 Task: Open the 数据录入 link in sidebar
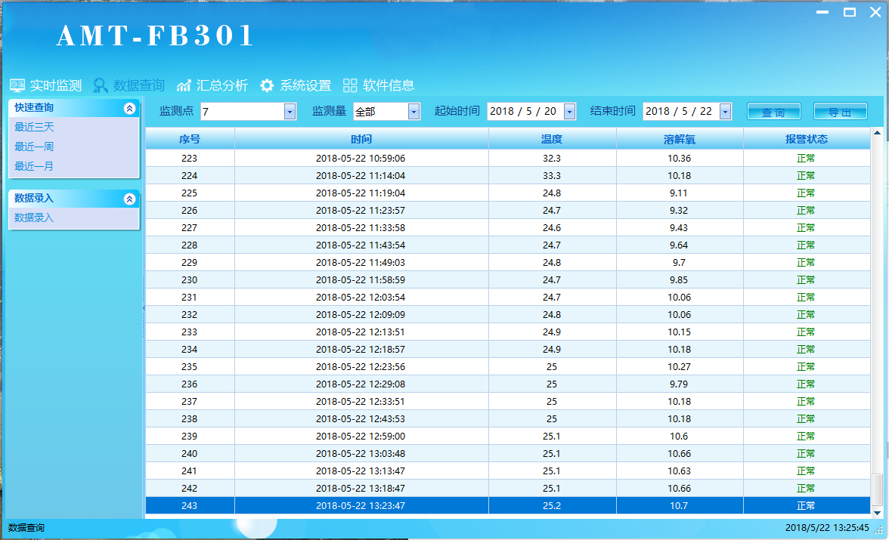tap(34, 218)
